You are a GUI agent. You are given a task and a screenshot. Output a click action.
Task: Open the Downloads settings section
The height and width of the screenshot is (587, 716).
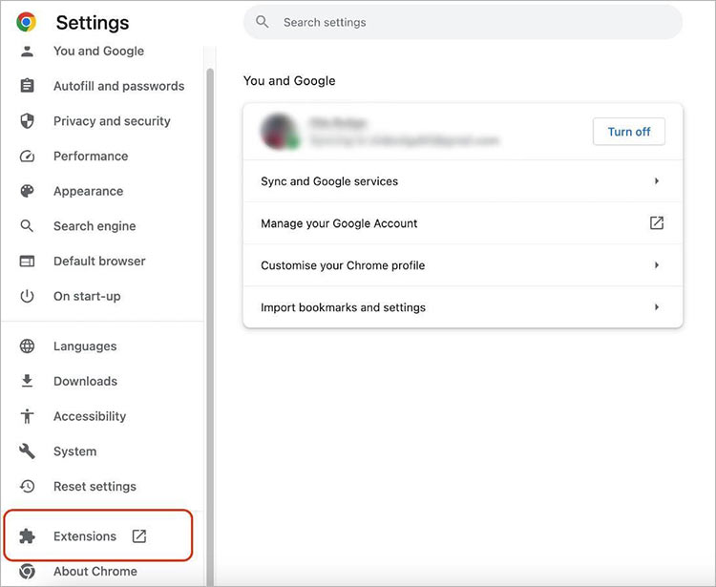click(85, 381)
